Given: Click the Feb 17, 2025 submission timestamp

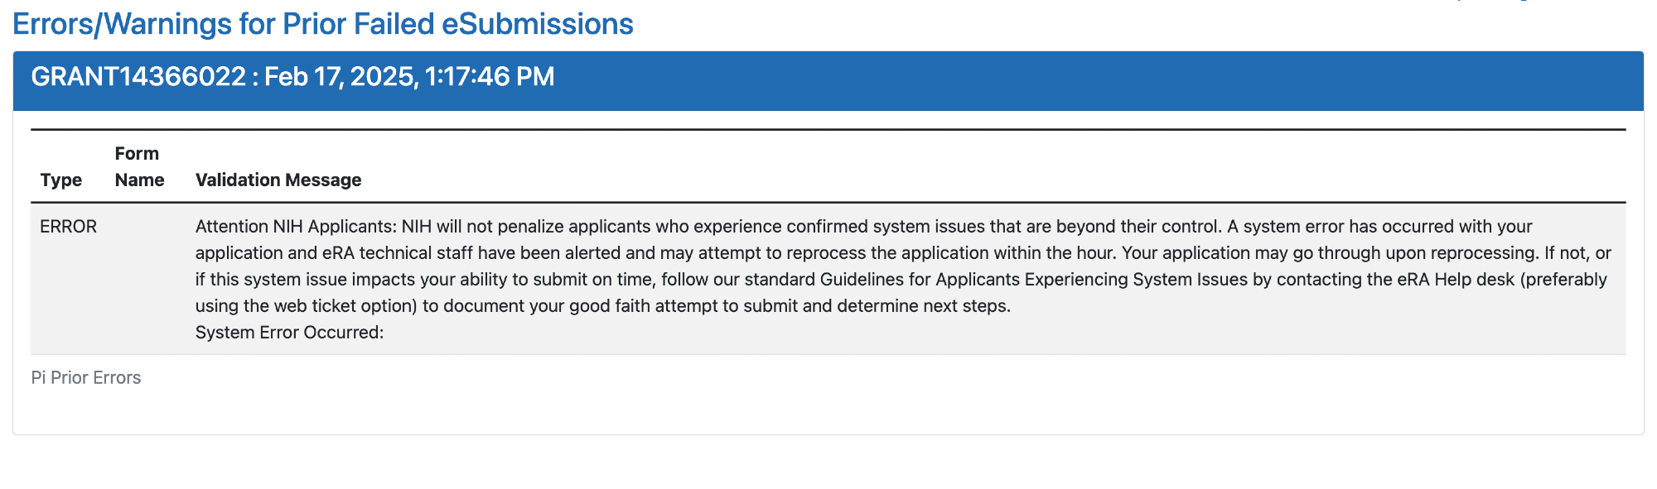Looking at the screenshot, I should pyautogui.click(x=409, y=77).
